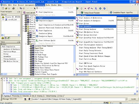This screenshot has height=104, width=139.
Task: Open the Location dropdown arrow in Messages
Action: 126,99
